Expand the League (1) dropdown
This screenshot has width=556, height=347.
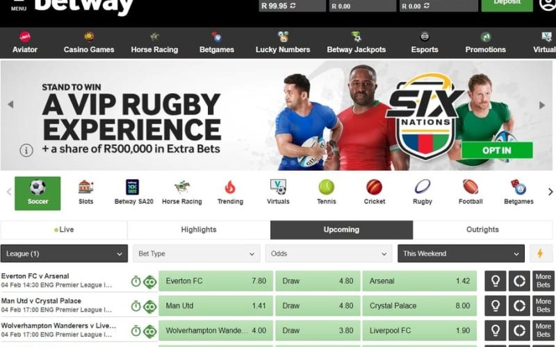pyautogui.click(x=64, y=253)
